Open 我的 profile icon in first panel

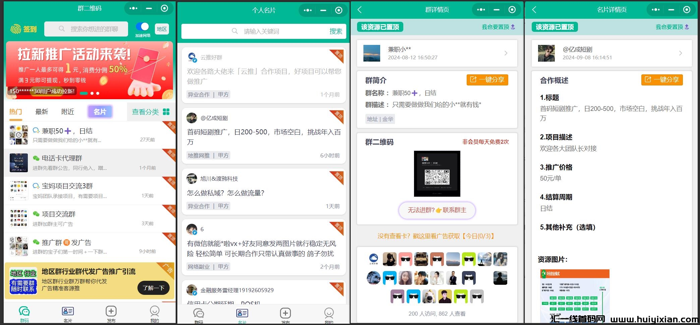pos(155,311)
